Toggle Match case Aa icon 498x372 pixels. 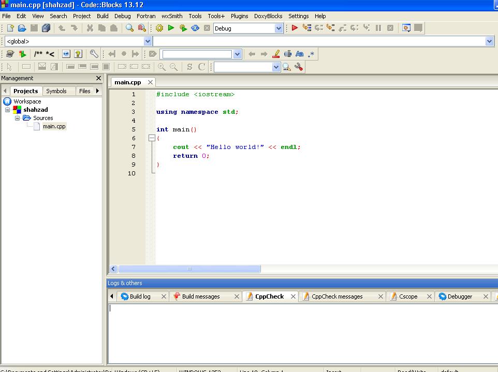pyautogui.click(x=299, y=54)
